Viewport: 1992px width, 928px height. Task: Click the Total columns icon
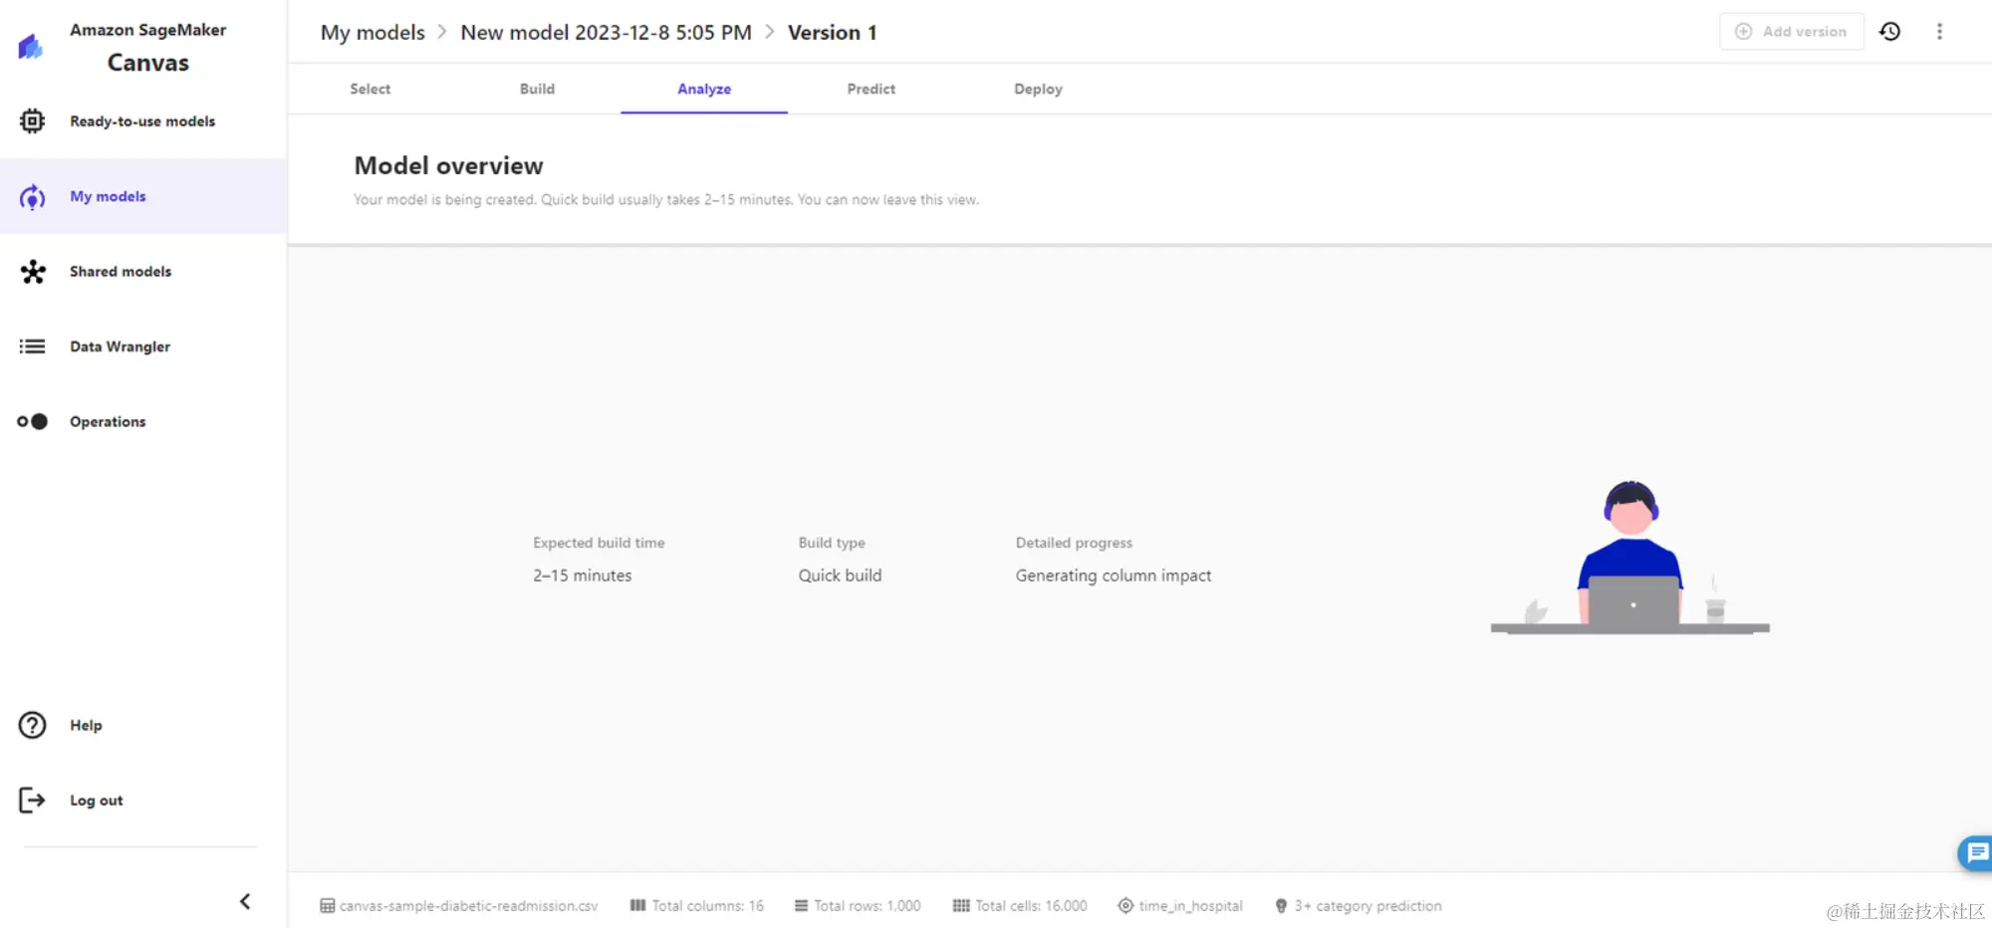pos(637,906)
